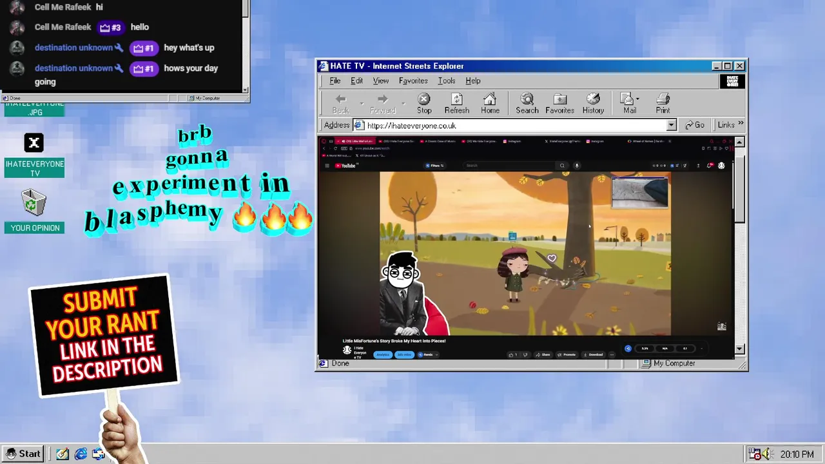Click the three-dot more actions button under video
This screenshot has width=825, height=464.
pyautogui.click(x=612, y=354)
